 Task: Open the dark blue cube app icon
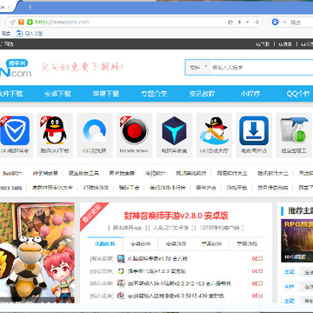coord(174,130)
